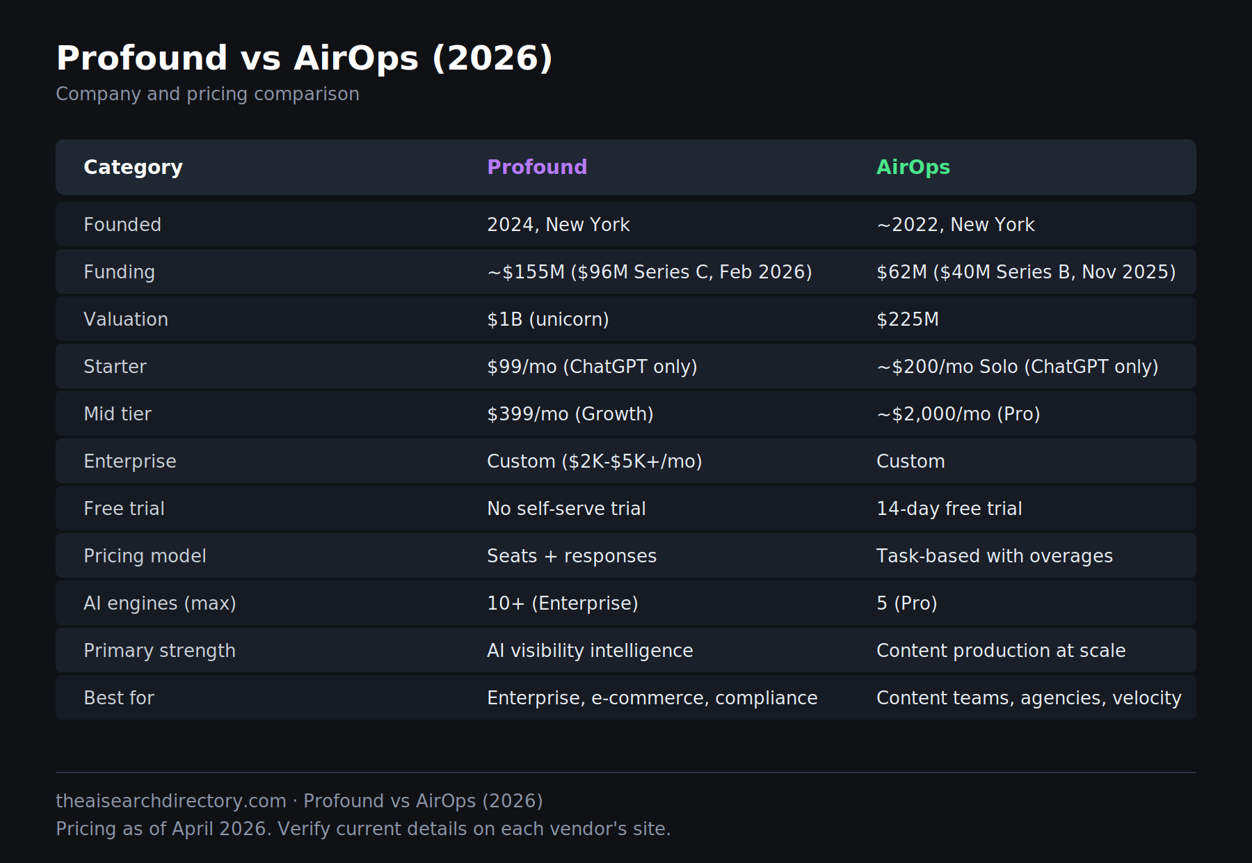Screen dimensions: 1252x863
Task: Click the "$99/mo (ChatGPT only)" starter cell
Action: pyautogui.click(x=592, y=367)
